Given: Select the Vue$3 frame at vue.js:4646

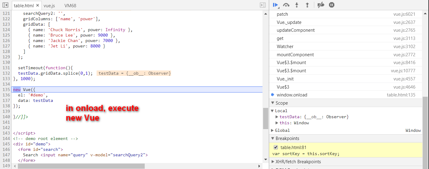Looking at the screenshot, I should tap(346, 87).
